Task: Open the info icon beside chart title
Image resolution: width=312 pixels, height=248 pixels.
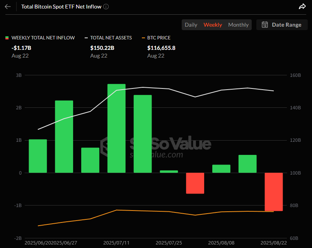Action: pos(106,7)
